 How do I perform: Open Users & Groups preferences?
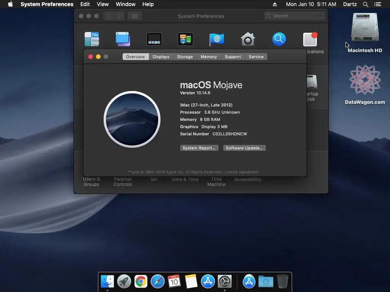pyautogui.click(x=91, y=181)
